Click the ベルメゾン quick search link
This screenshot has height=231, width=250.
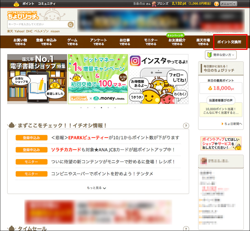coord(42,31)
